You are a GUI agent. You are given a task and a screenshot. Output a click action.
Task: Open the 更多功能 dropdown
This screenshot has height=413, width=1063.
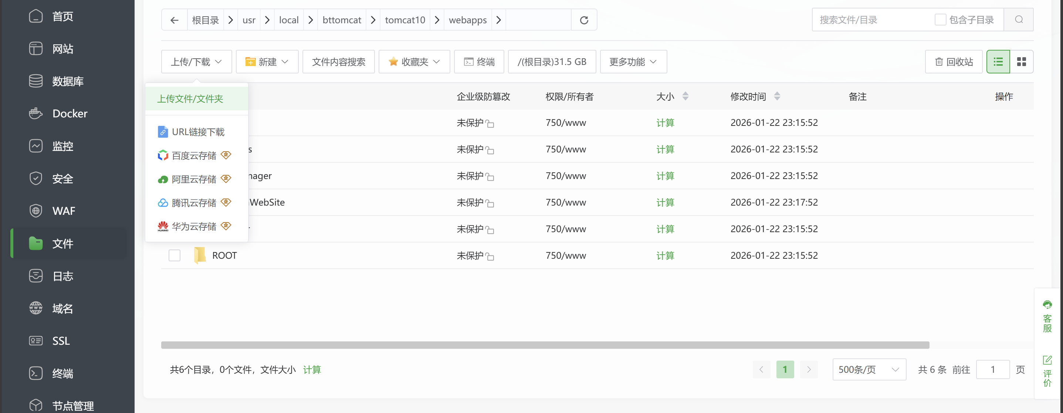633,62
